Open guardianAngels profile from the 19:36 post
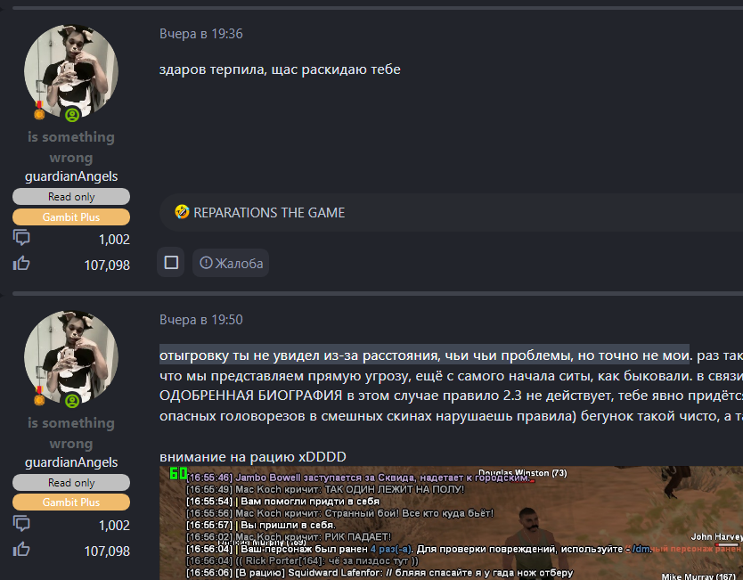 coord(71,176)
